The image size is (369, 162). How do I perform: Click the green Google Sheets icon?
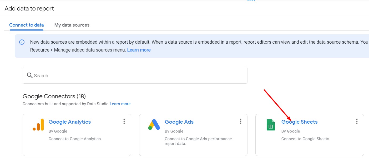coord(271,125)
